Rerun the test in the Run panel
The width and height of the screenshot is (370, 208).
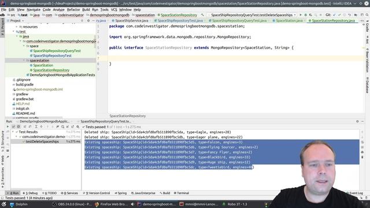tap(8, 127)
